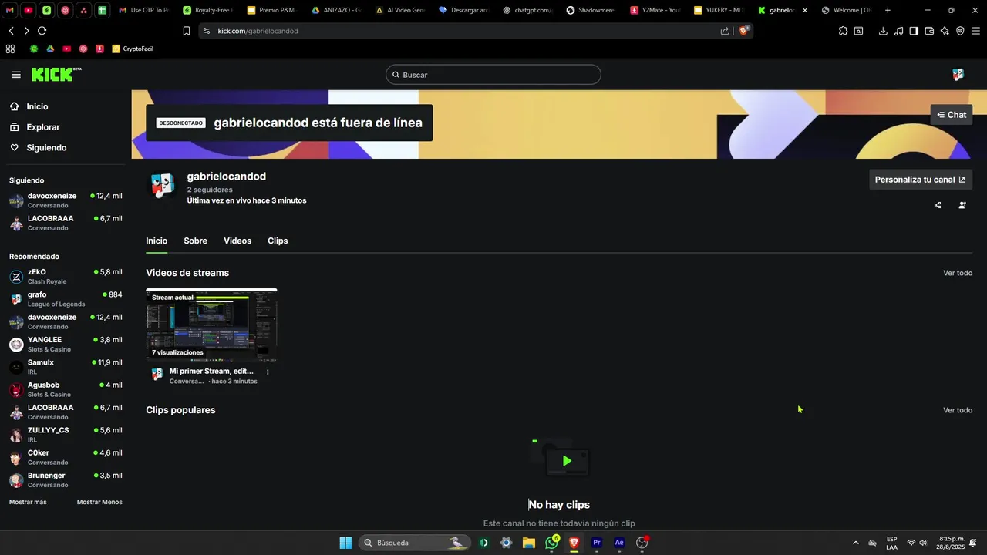987x555 pixels.
Task: Open File Explorer from the taskbar
Action: click(x=529, y=543)
